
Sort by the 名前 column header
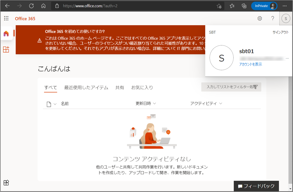[x=65, y=104]
